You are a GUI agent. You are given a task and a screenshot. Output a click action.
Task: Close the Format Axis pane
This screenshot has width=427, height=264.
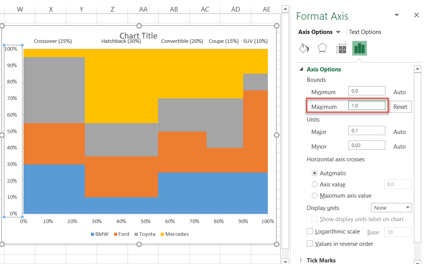click(416, 15)
